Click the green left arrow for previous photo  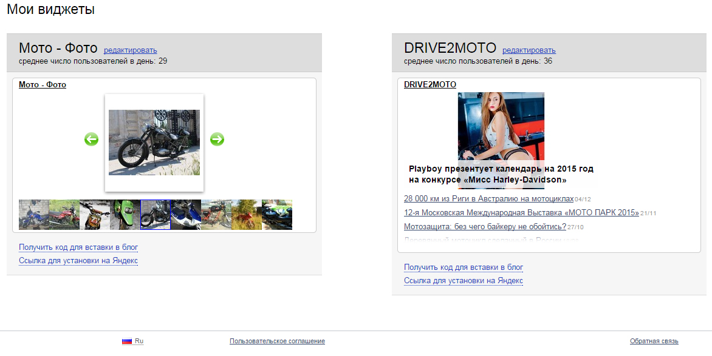click(91, 139)
